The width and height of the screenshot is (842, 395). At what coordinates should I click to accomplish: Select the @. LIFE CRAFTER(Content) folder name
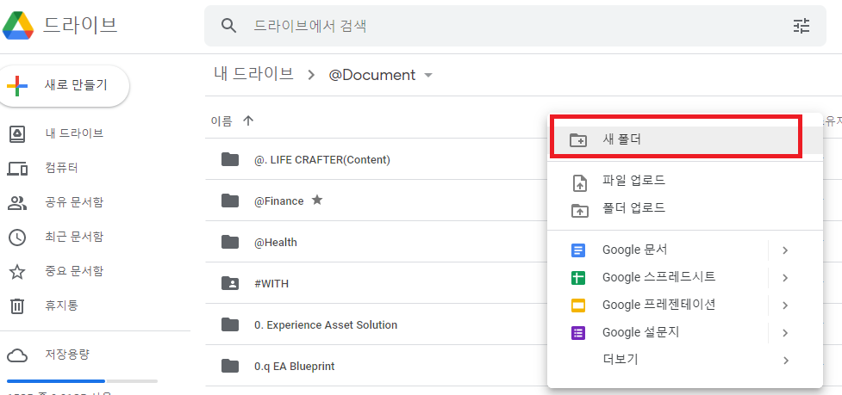point(322,160)
